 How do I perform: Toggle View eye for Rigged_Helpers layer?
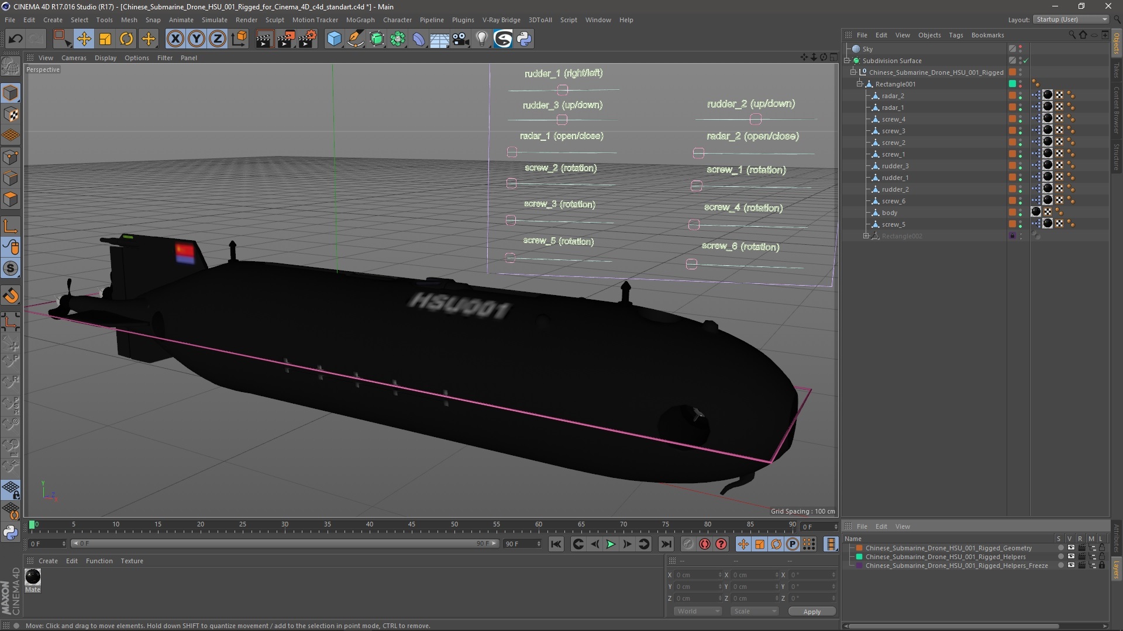click(x=1070, y=557)
